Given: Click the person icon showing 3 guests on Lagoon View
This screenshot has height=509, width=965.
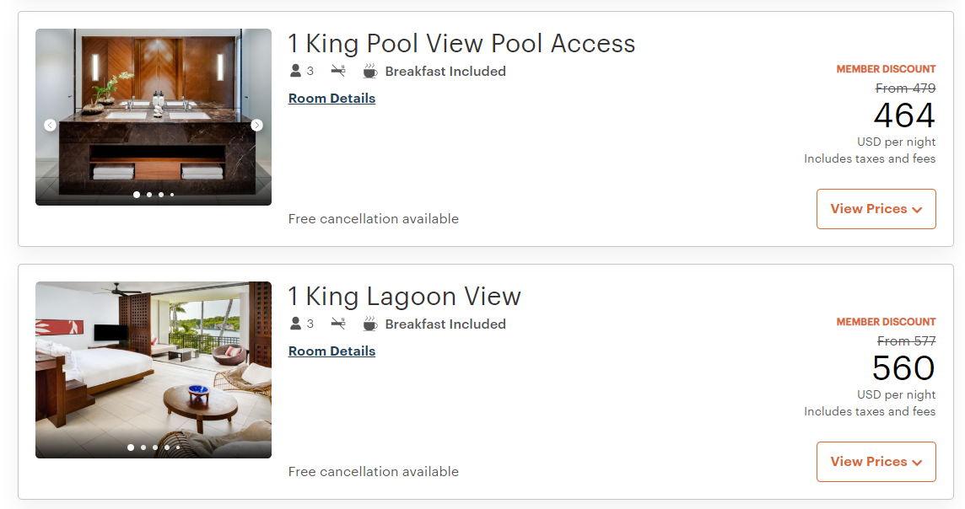Looking at the screenshot, I should [294, 324].
